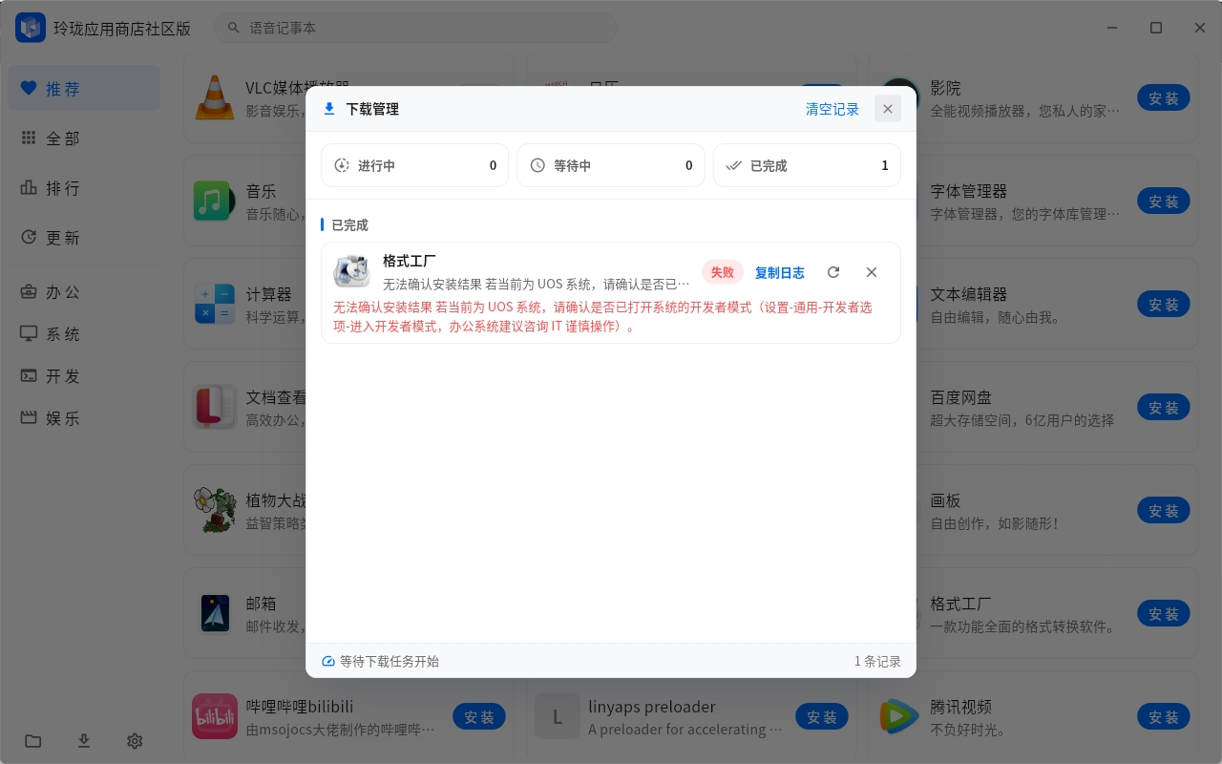
Task: Click the 植物大战 app icon
Action: pyautogui.click(x=215, y=510)
